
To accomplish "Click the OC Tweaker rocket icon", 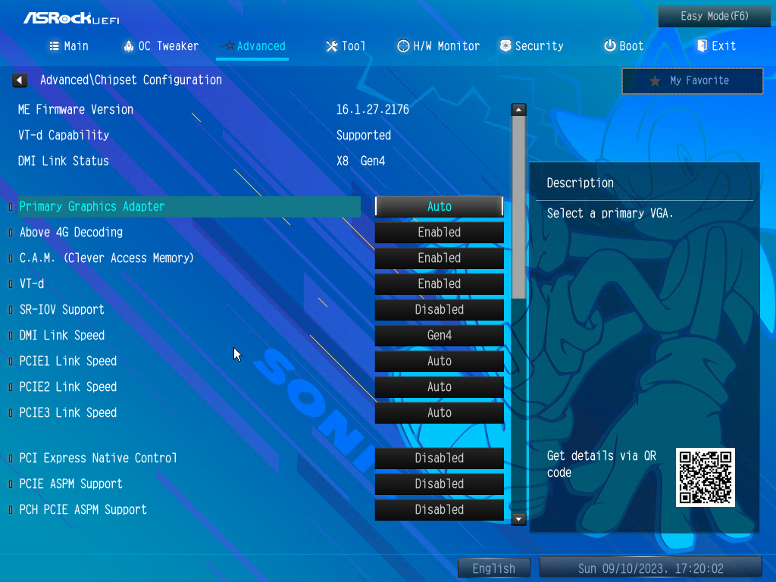I will pos(129,46).
